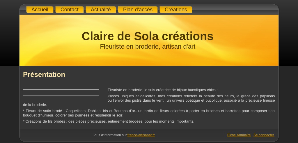Click the Claire de Sola créations title
298x143 pixels.
point(148,36)
